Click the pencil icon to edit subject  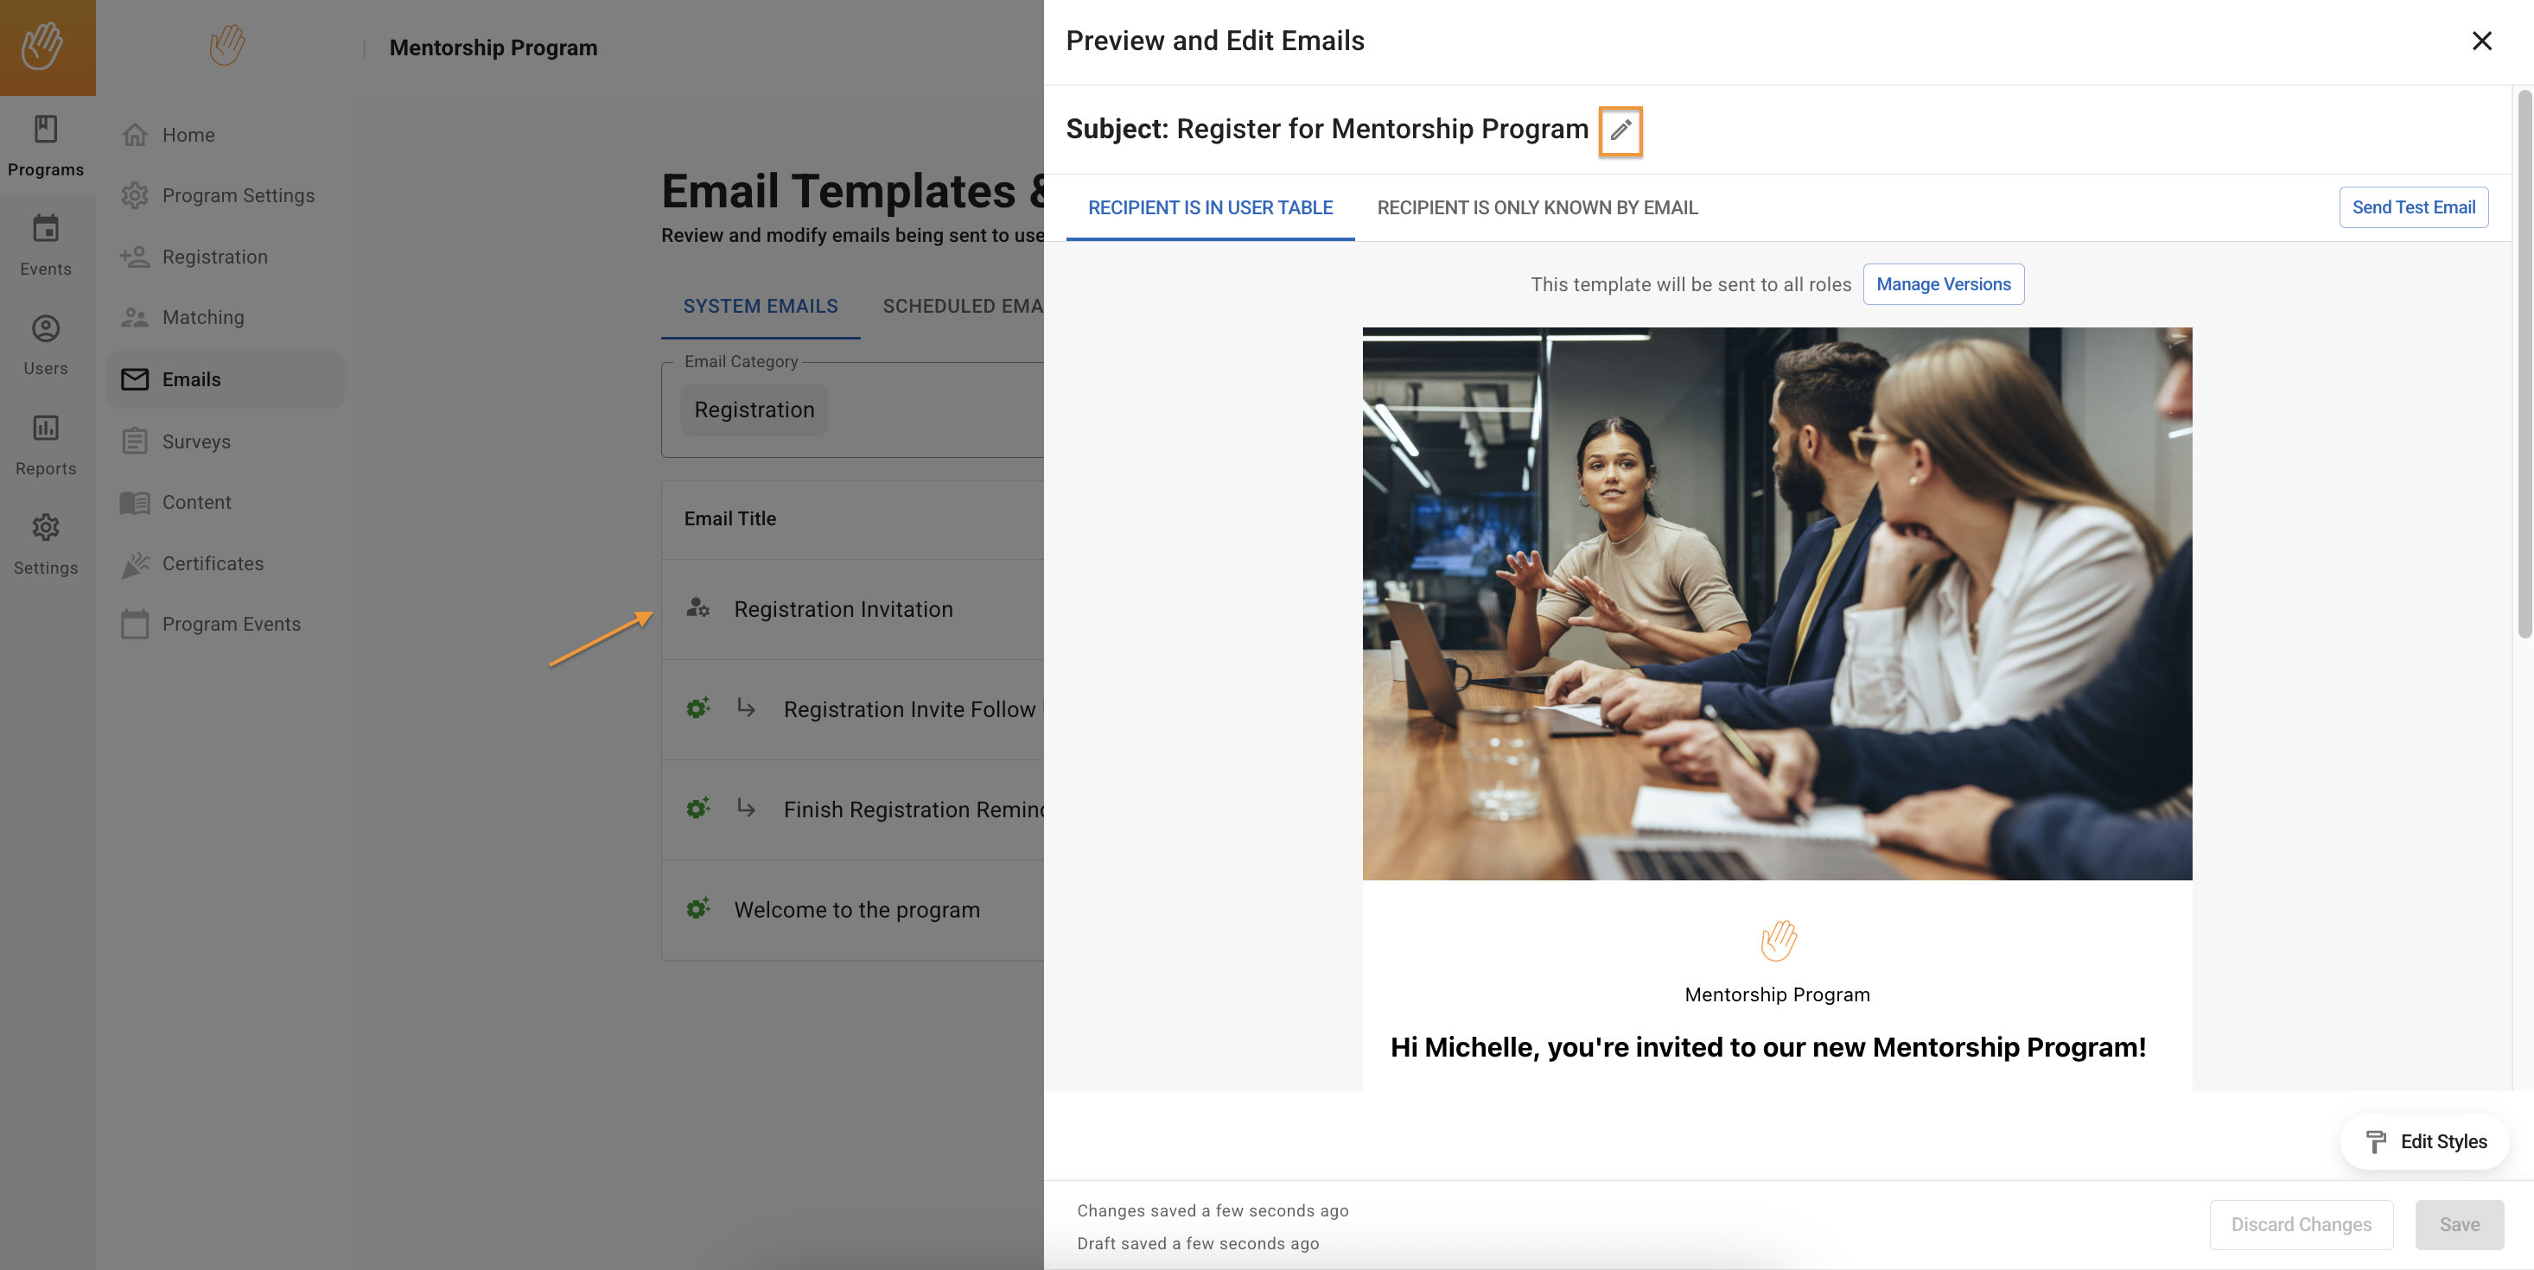click(x=1620, y=130)
